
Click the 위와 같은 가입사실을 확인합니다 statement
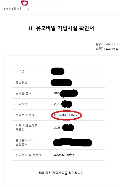[x=61, y=173]
